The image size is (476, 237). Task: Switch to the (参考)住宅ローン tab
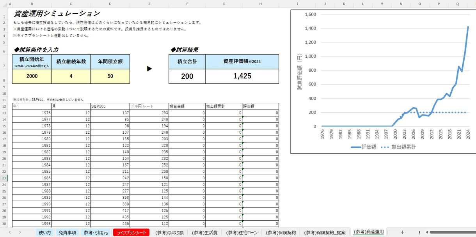242,233
